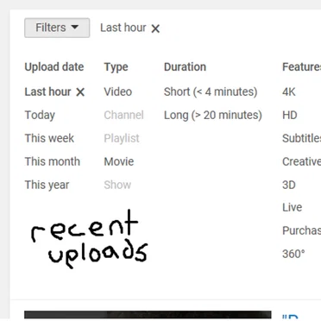Filter uploads by This year
The width and height of the screenshot is (321, 321).
tap(47, 185)
